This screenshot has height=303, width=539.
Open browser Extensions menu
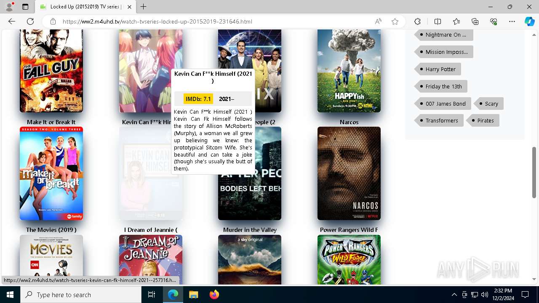[417, 21]
